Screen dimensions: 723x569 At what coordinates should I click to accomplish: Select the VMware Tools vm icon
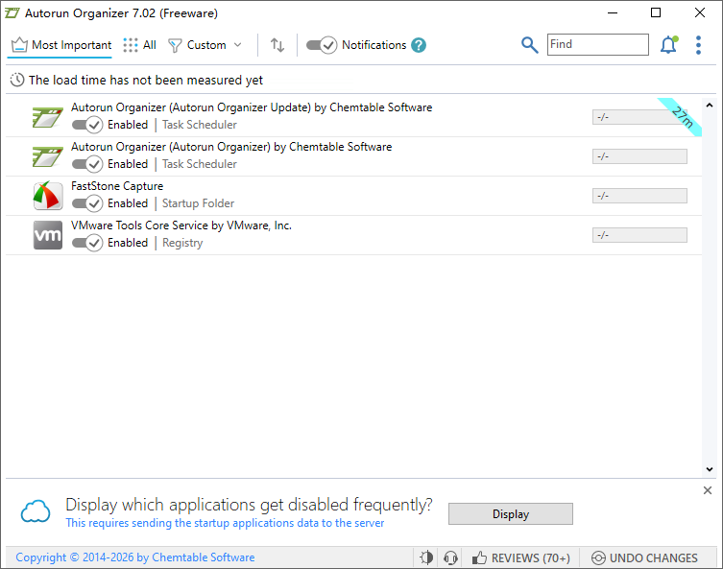click(47, 235)
